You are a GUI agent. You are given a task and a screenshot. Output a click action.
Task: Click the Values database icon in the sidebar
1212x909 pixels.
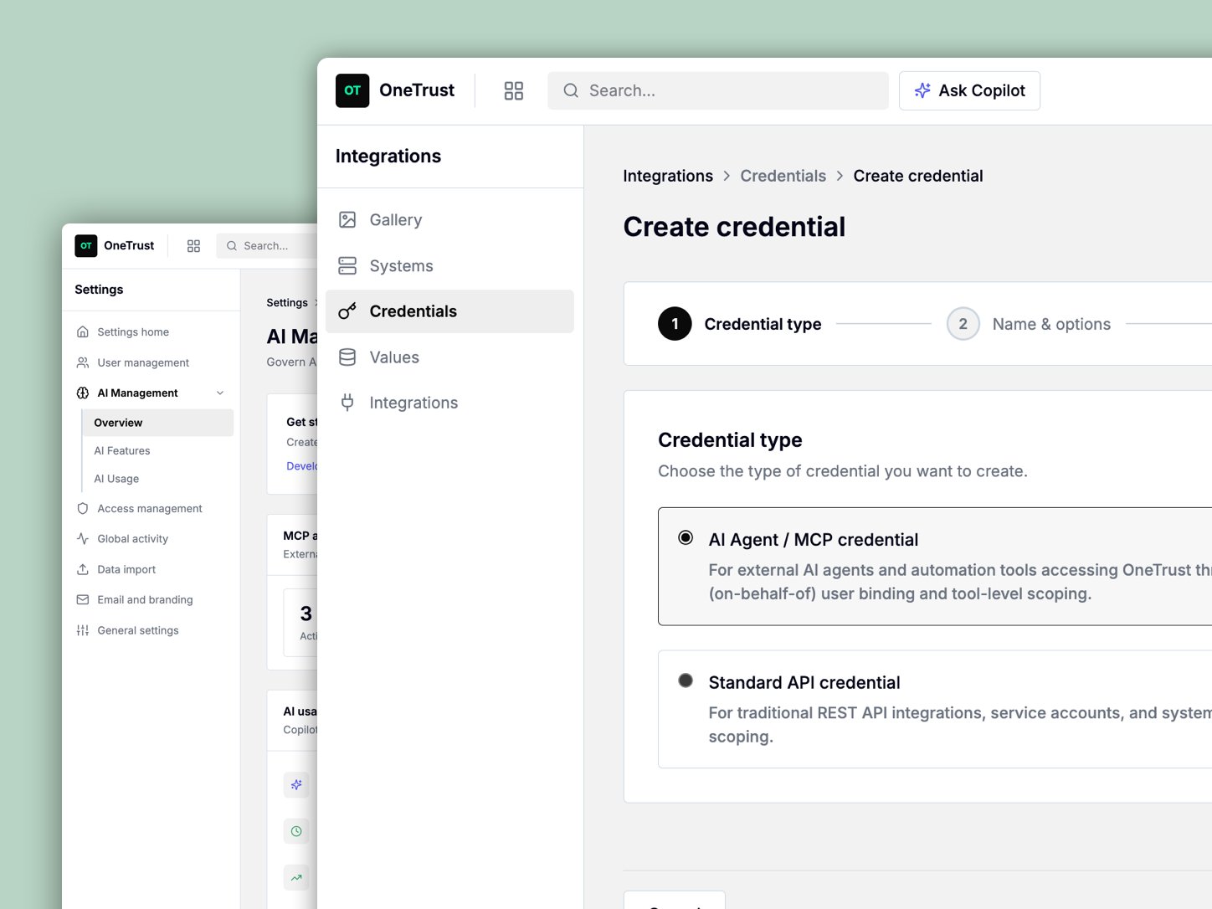click(x=347, y=357)
